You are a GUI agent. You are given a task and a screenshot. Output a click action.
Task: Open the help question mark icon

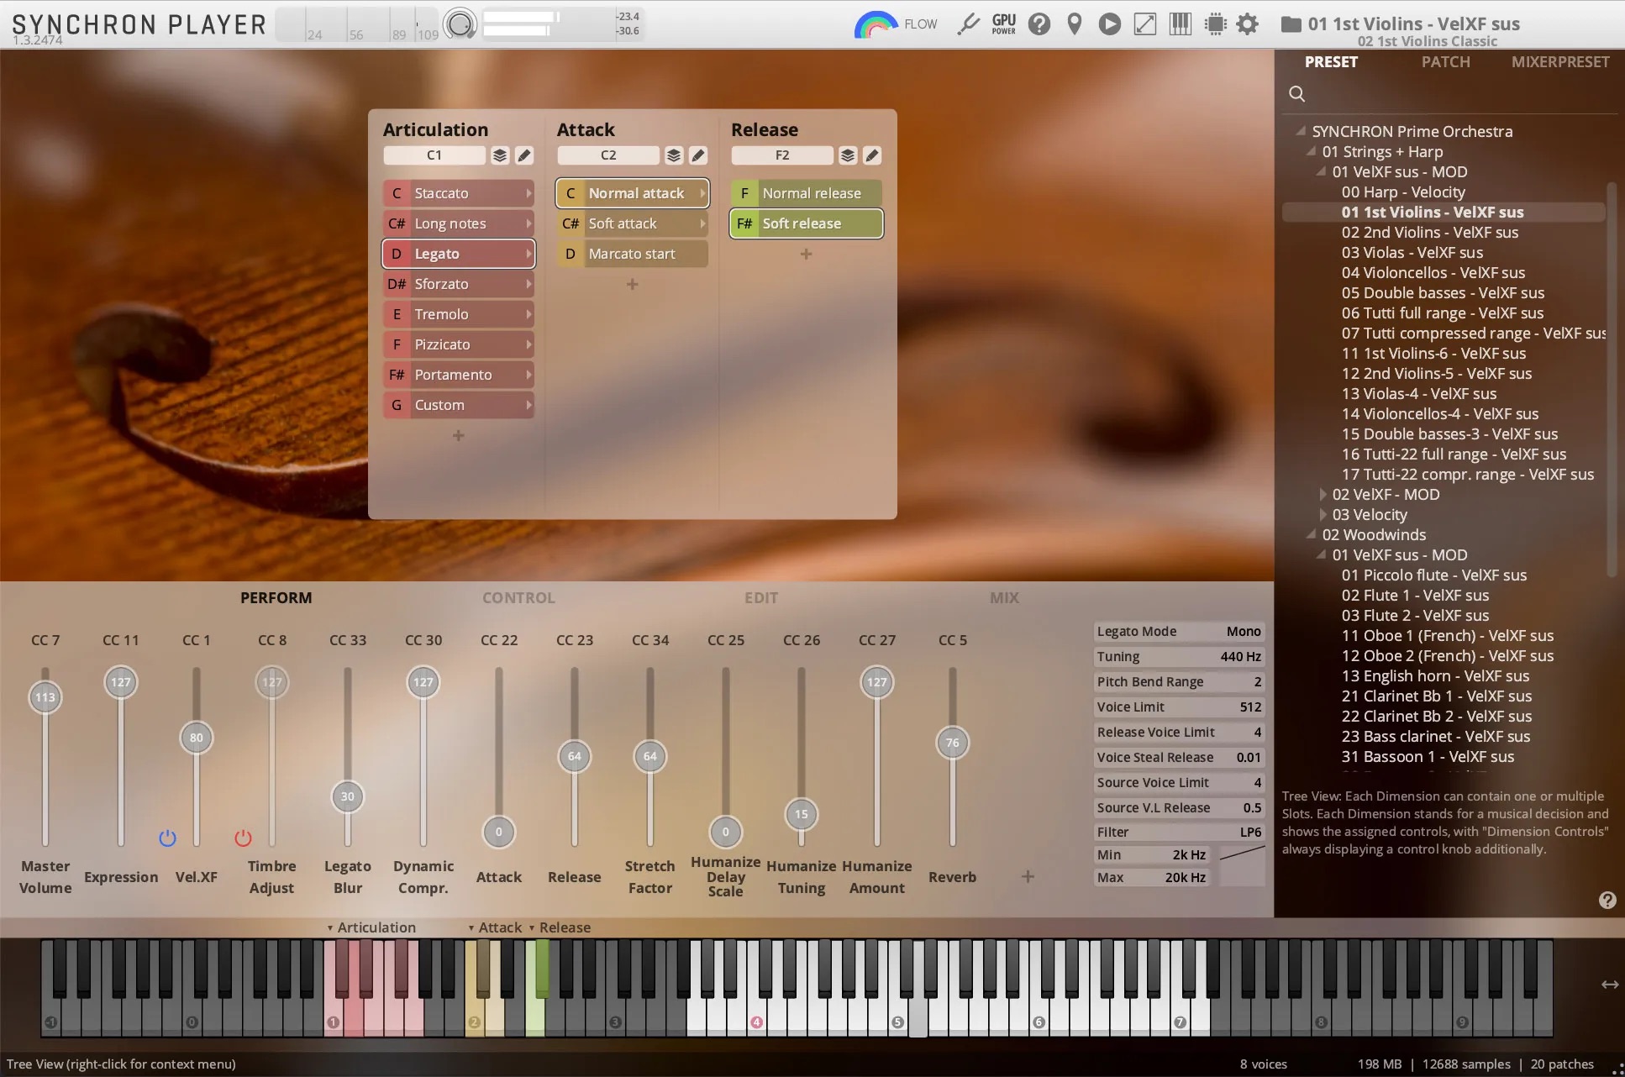click(x=1039, y=24)
